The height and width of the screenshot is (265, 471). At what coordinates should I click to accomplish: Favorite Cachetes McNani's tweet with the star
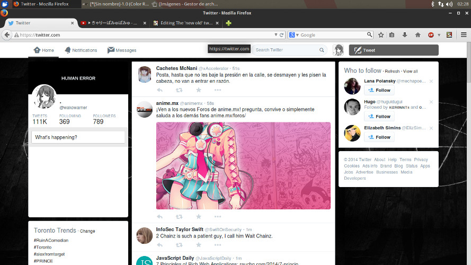point(199,90)
